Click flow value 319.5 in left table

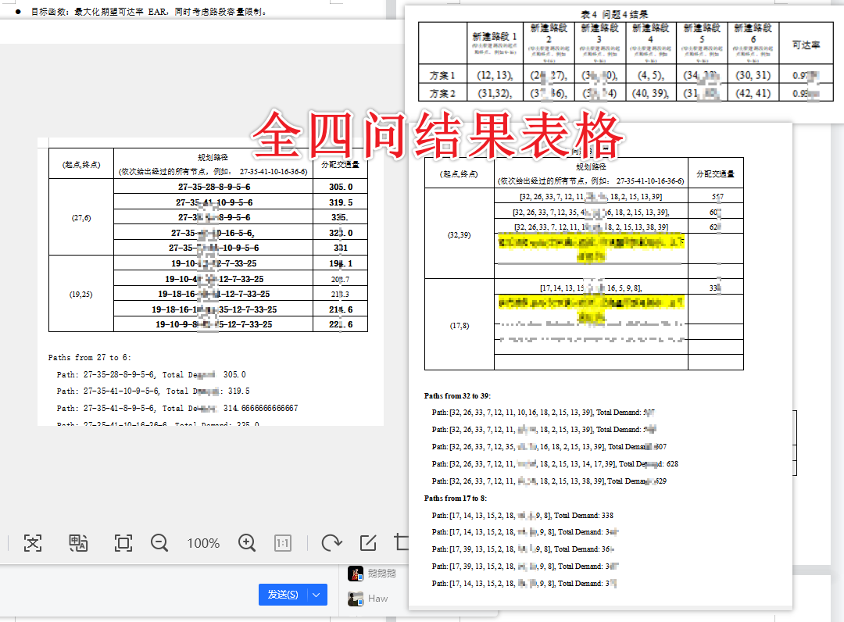pos(341,202)
